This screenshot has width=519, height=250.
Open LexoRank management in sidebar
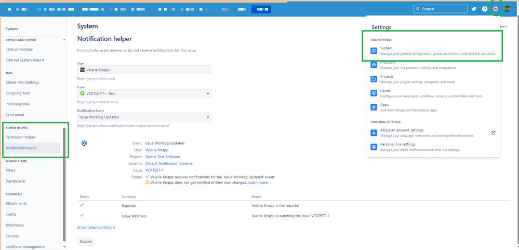click(25, 247)
